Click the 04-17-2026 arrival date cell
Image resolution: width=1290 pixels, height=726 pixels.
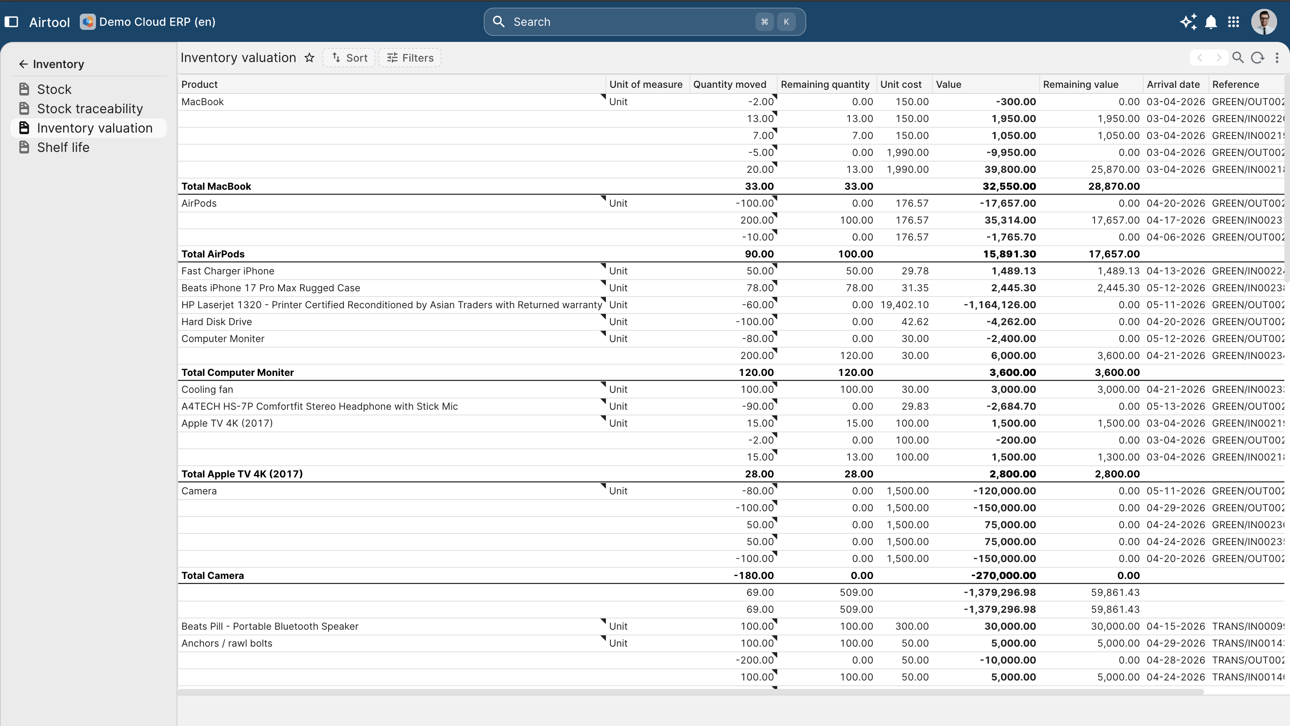[x=1176, y=220]
